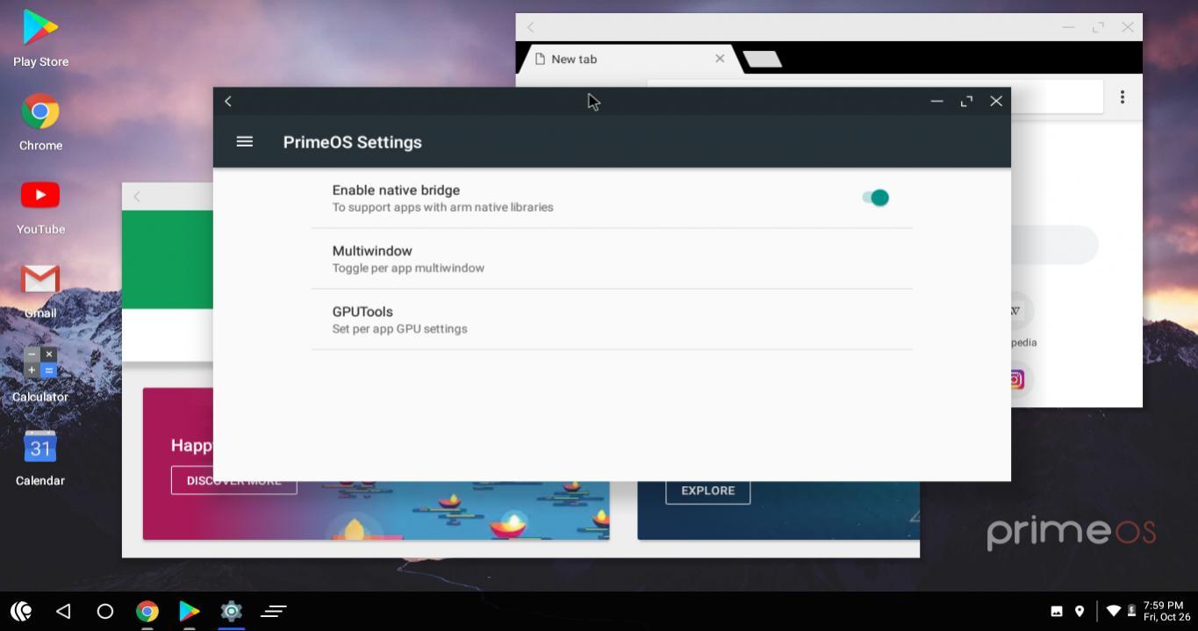Image resolution: width=1198 pixels, height=631 pixels.
Task: Select the New tab Chrome tab
Action: click(x=614, y=59)
